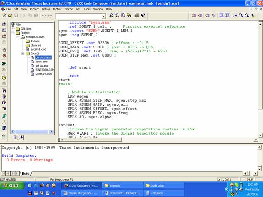Screen dimensions: 263x197
Task: Switch to Document1 - Microsoft taskbar button
Action: [122, 193]
